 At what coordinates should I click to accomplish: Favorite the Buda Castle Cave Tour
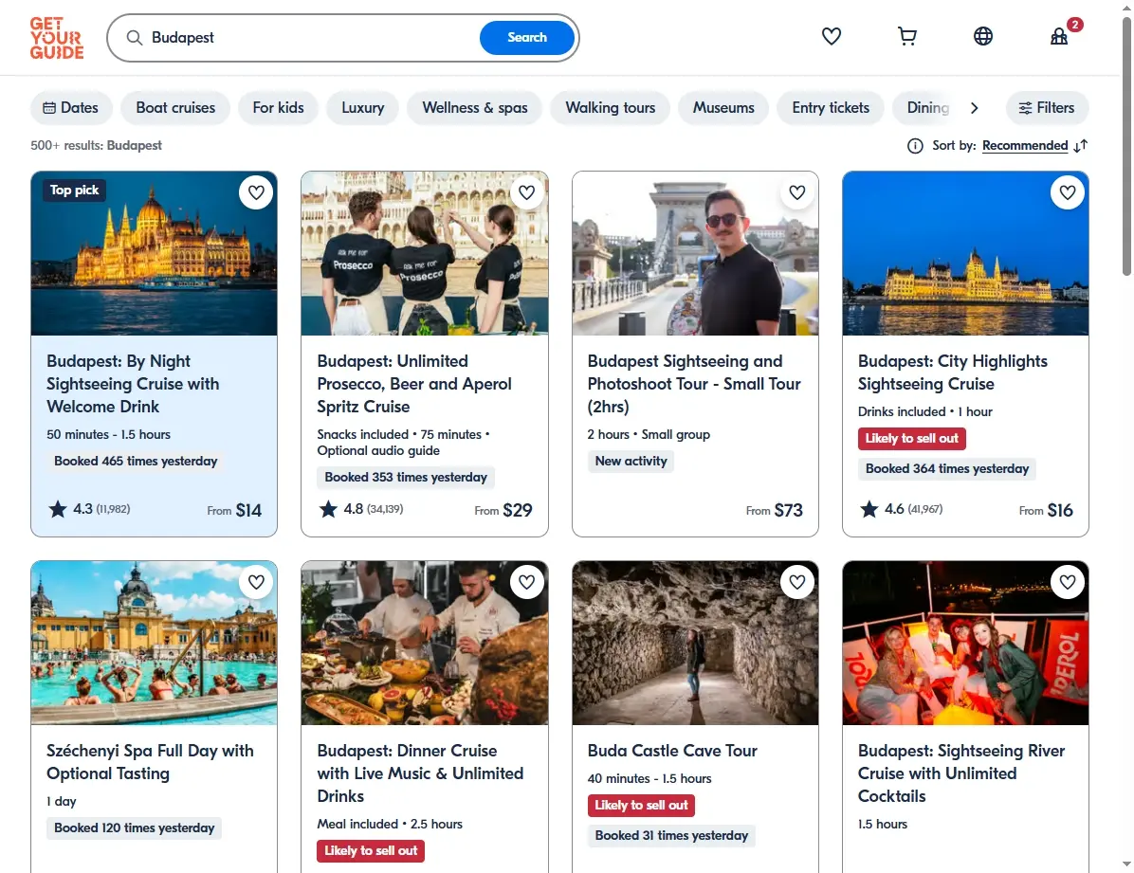(797, 582)
